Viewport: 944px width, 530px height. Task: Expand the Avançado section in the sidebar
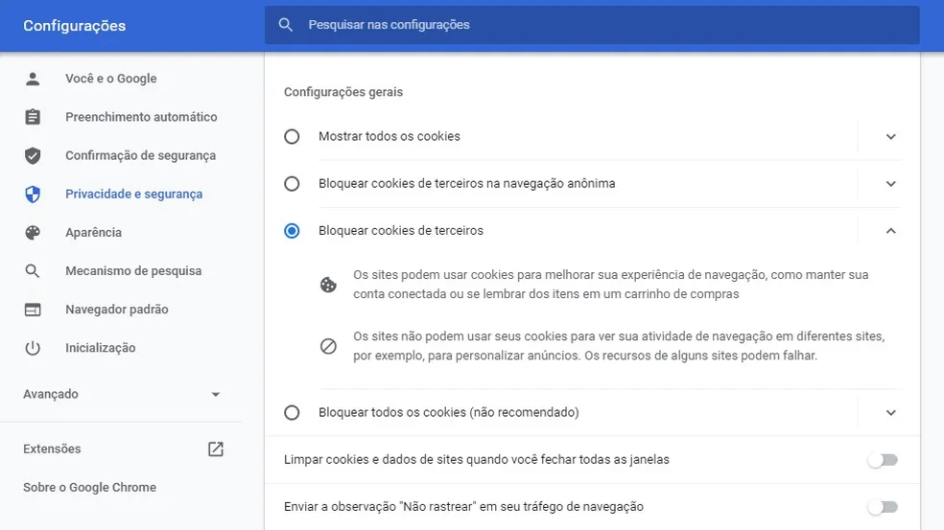[216, 394]
